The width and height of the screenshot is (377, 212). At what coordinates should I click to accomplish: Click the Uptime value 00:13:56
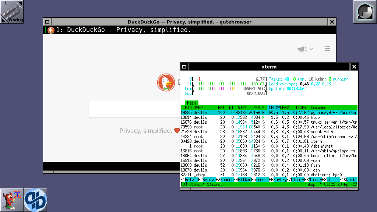tap(296, 89)
